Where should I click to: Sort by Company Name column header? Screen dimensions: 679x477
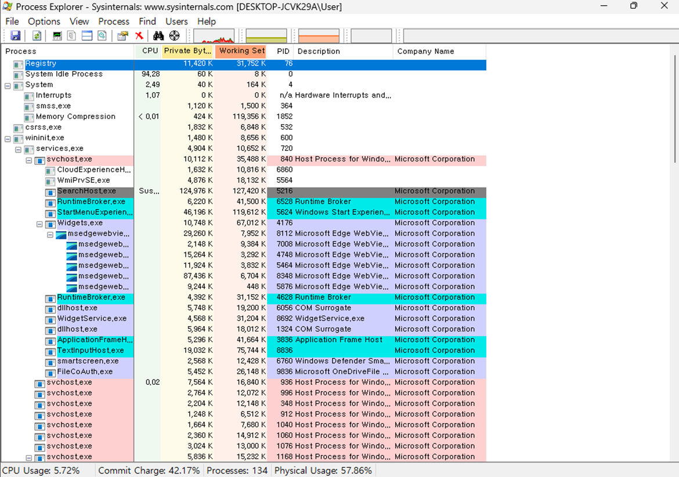pyautogui.click(x=439, y=51)
